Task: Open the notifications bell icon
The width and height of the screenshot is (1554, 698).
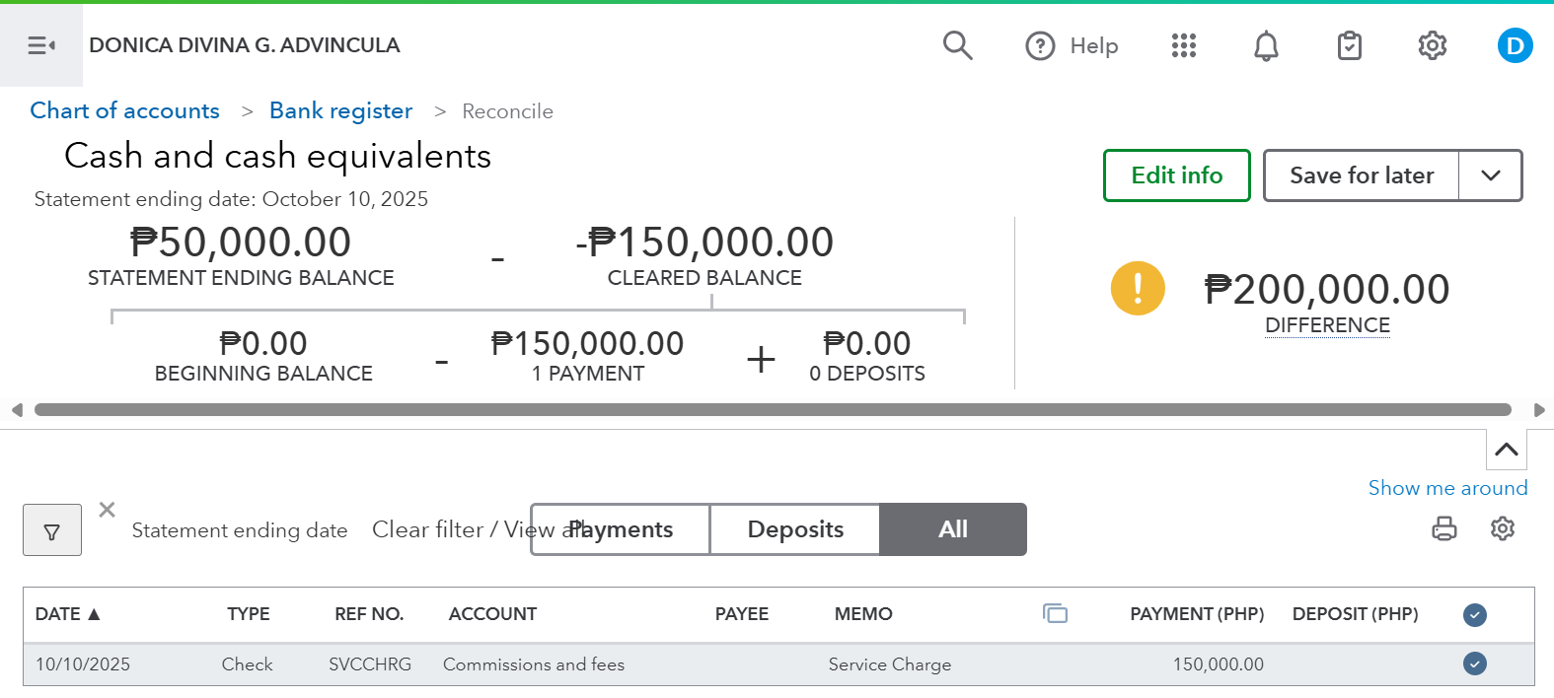Action: [1266, 45]
